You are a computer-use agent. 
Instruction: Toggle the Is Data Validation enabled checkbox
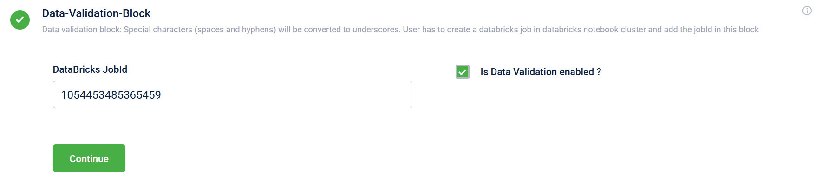tap(463, 72)
